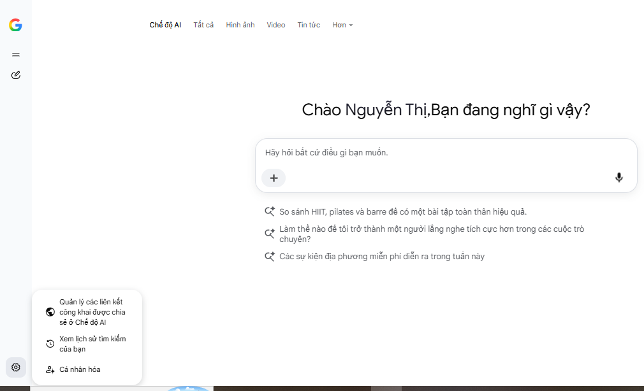Click globe icon for public links
This screenshot has height=391, width=644.
(50, 312)
